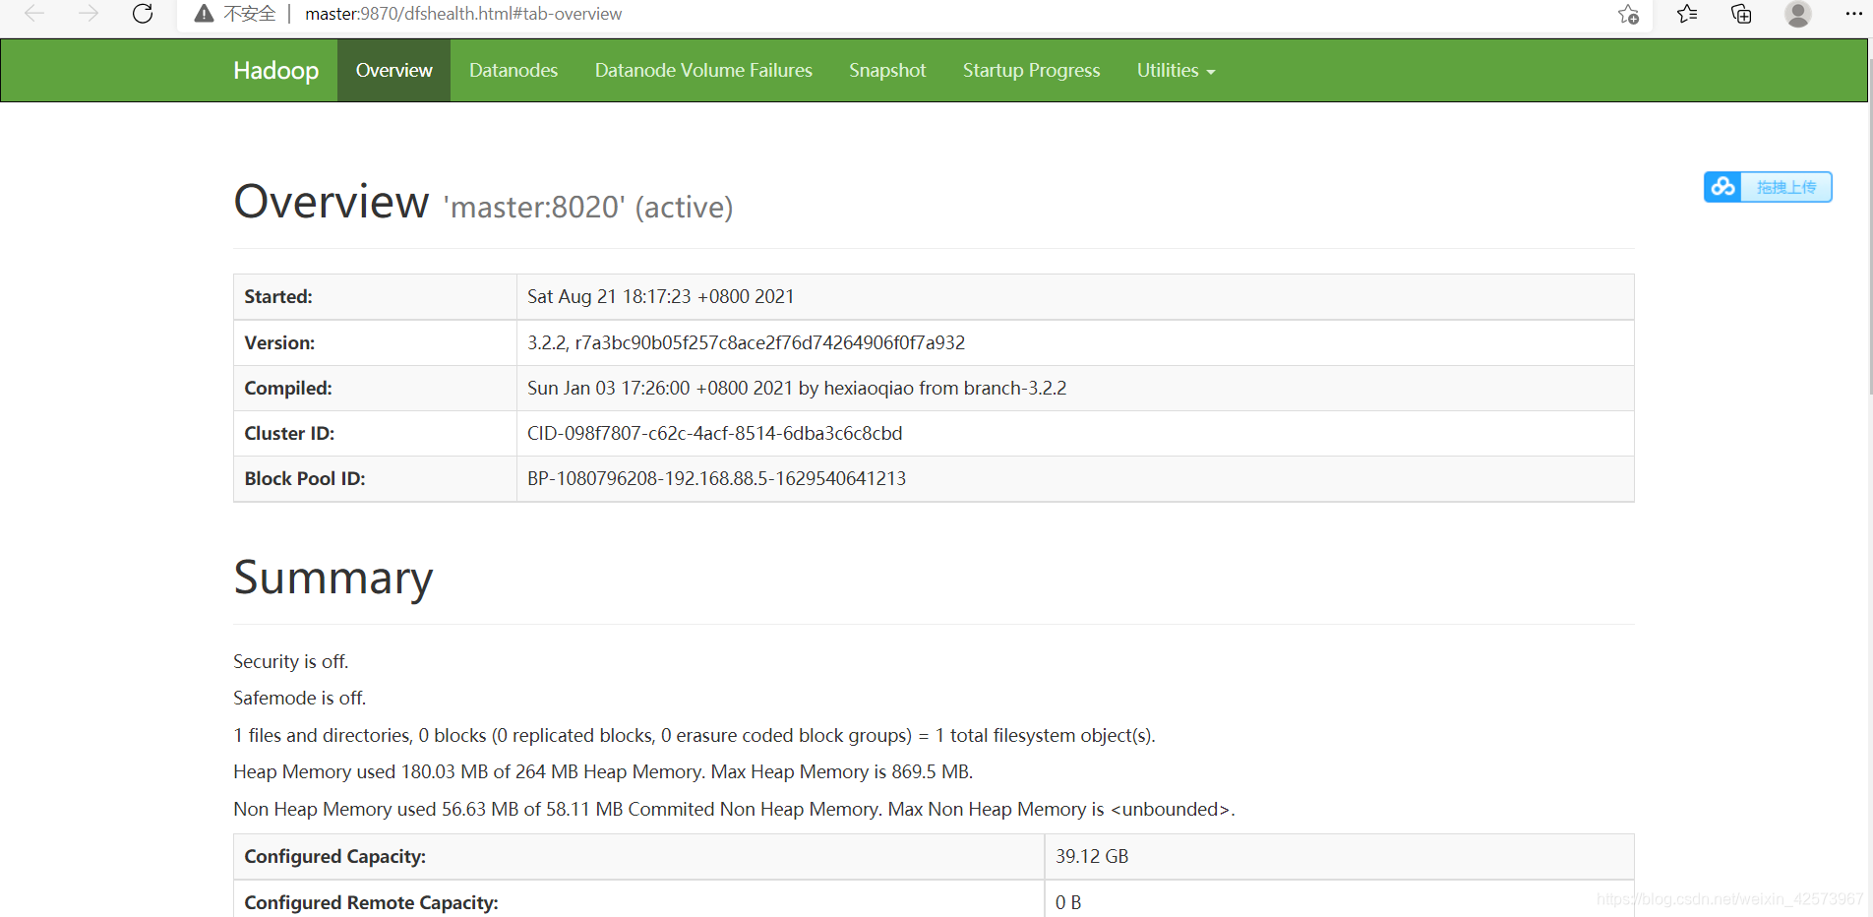Click the 'Non Heap Memory used 56.63 MB' line

[734, 809]
